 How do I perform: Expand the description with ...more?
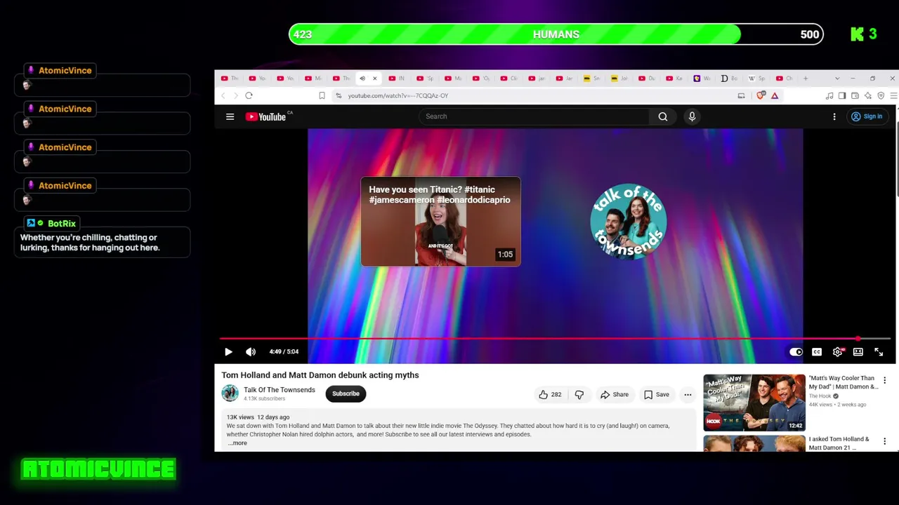237,443
